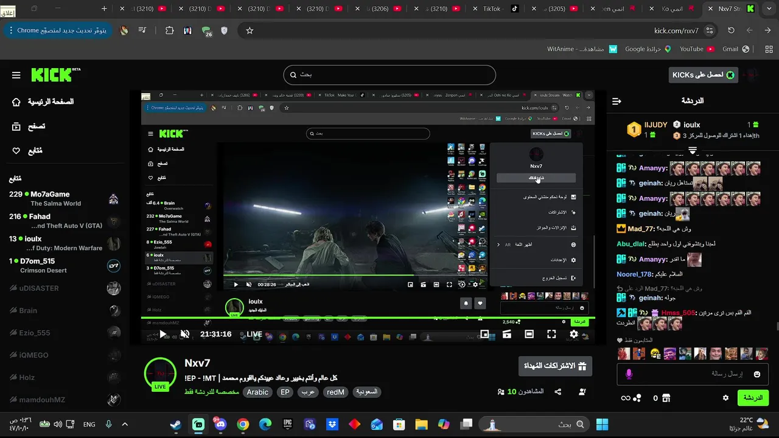Open Chrome extensions puzzle icon
This screenshot has height=438, width=779.
click(169, 30)
